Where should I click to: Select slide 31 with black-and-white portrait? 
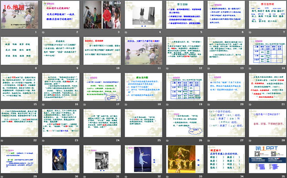102,159
